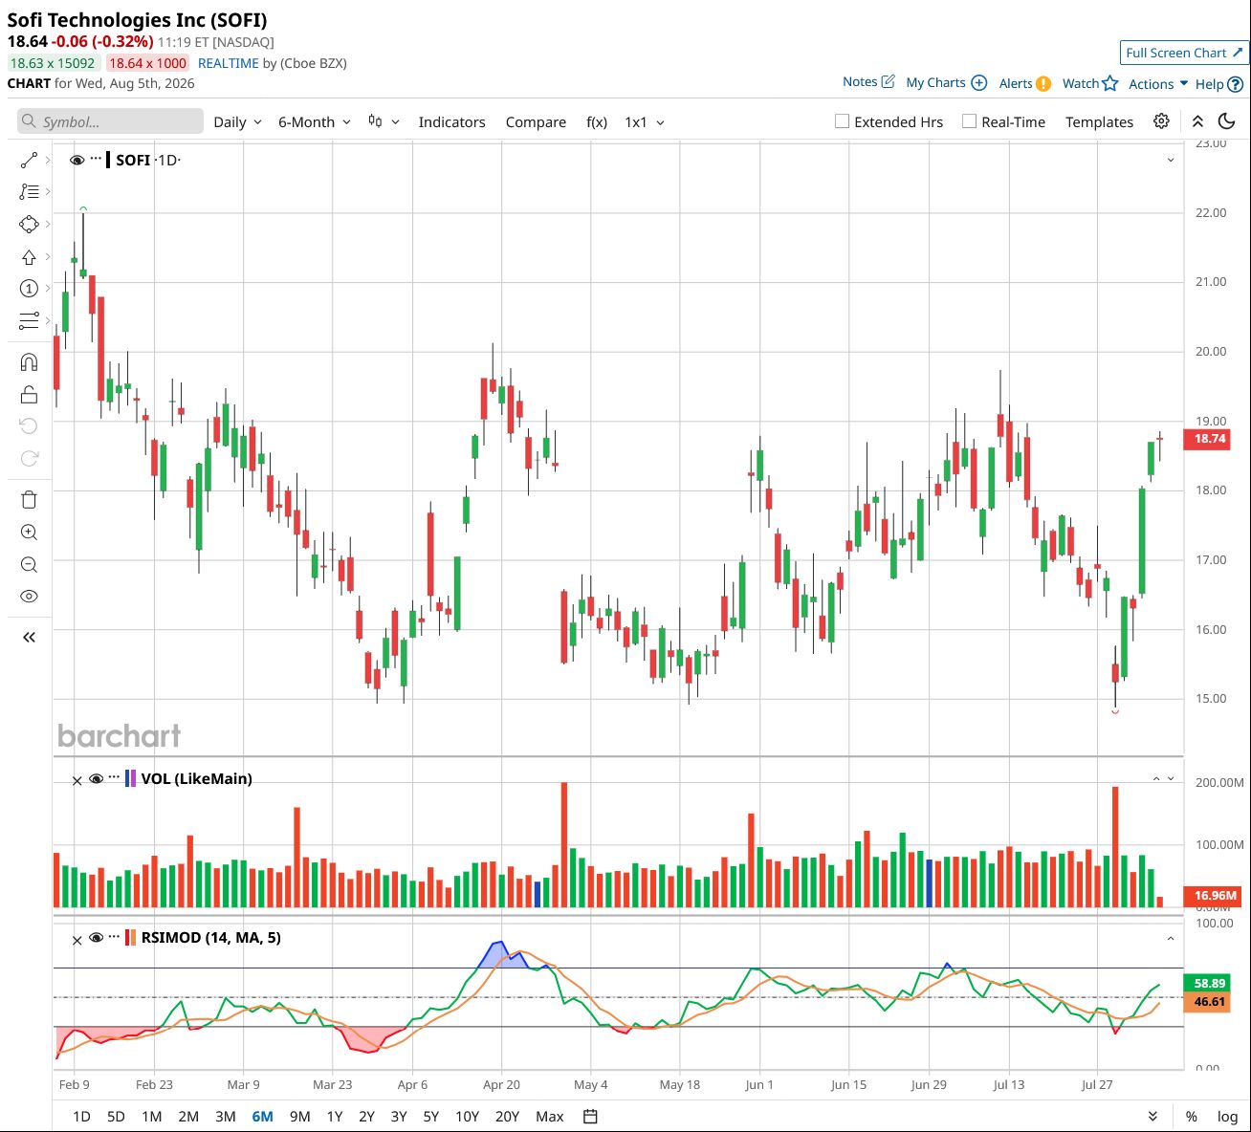Open chart settings gear
This screenshot has width=1251, height=1132.
(1161, 121)
